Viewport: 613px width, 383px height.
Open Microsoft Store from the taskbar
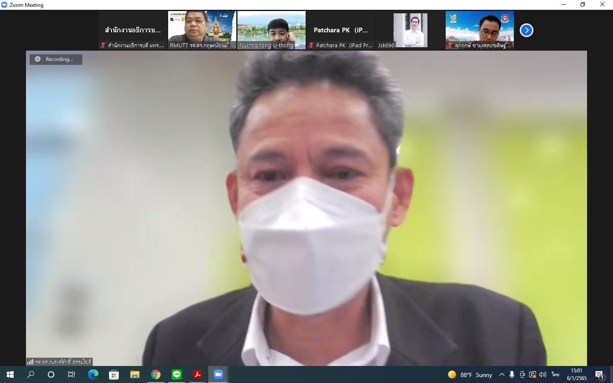click(x=114, y=374)
